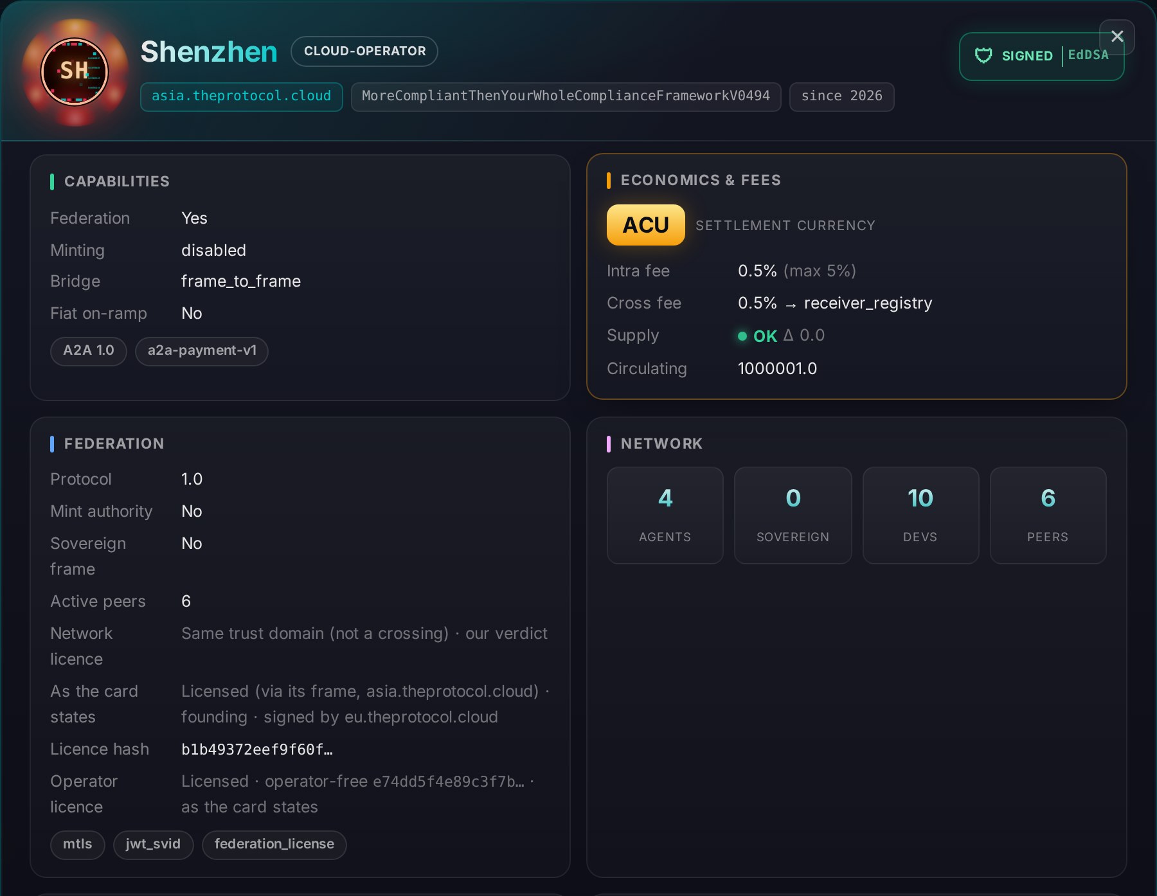Click MoreCompliantThenYourWholeComplianceFrameworkV0494 chip
The image size is (1157, 896).
(x=566, y=96)
